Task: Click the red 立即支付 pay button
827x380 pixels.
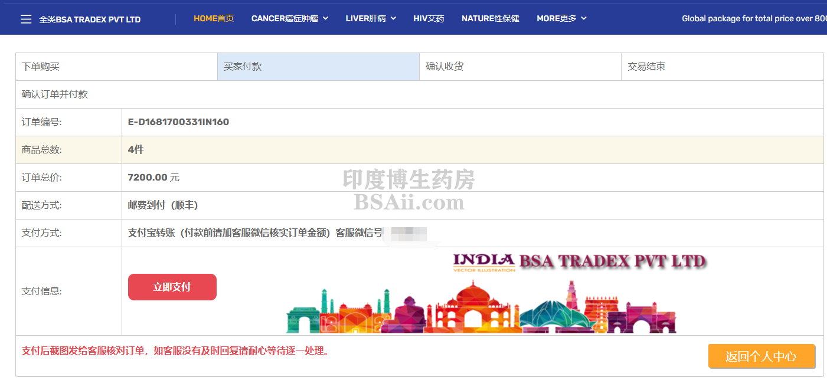Action: coord(172,287)
